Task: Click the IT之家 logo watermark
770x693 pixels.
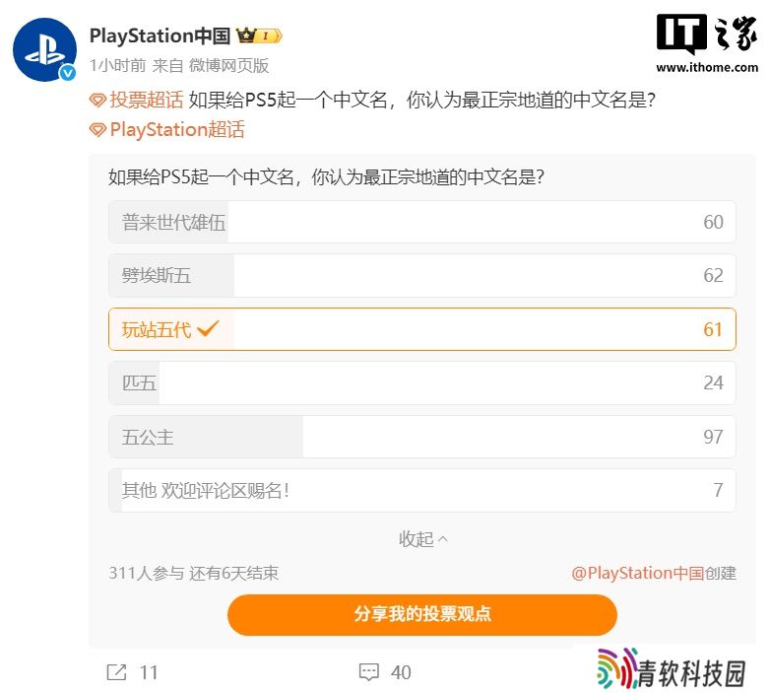Action: click(x=707, y=43)
